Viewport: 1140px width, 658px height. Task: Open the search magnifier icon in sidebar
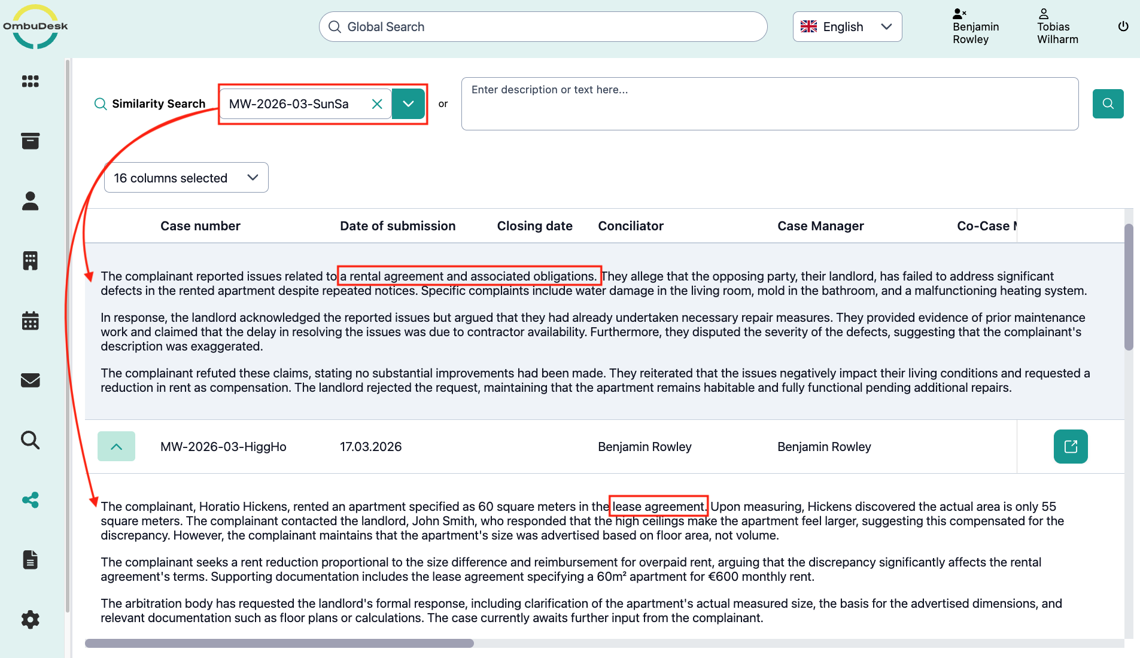tap(31, 440)
